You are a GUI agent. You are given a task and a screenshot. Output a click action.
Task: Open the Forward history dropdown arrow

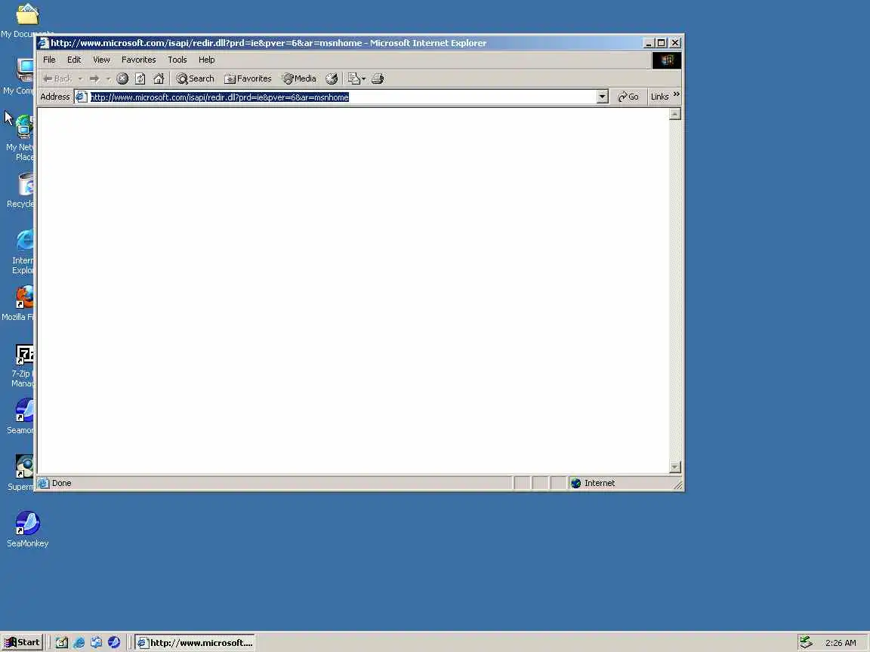(108, 78)
